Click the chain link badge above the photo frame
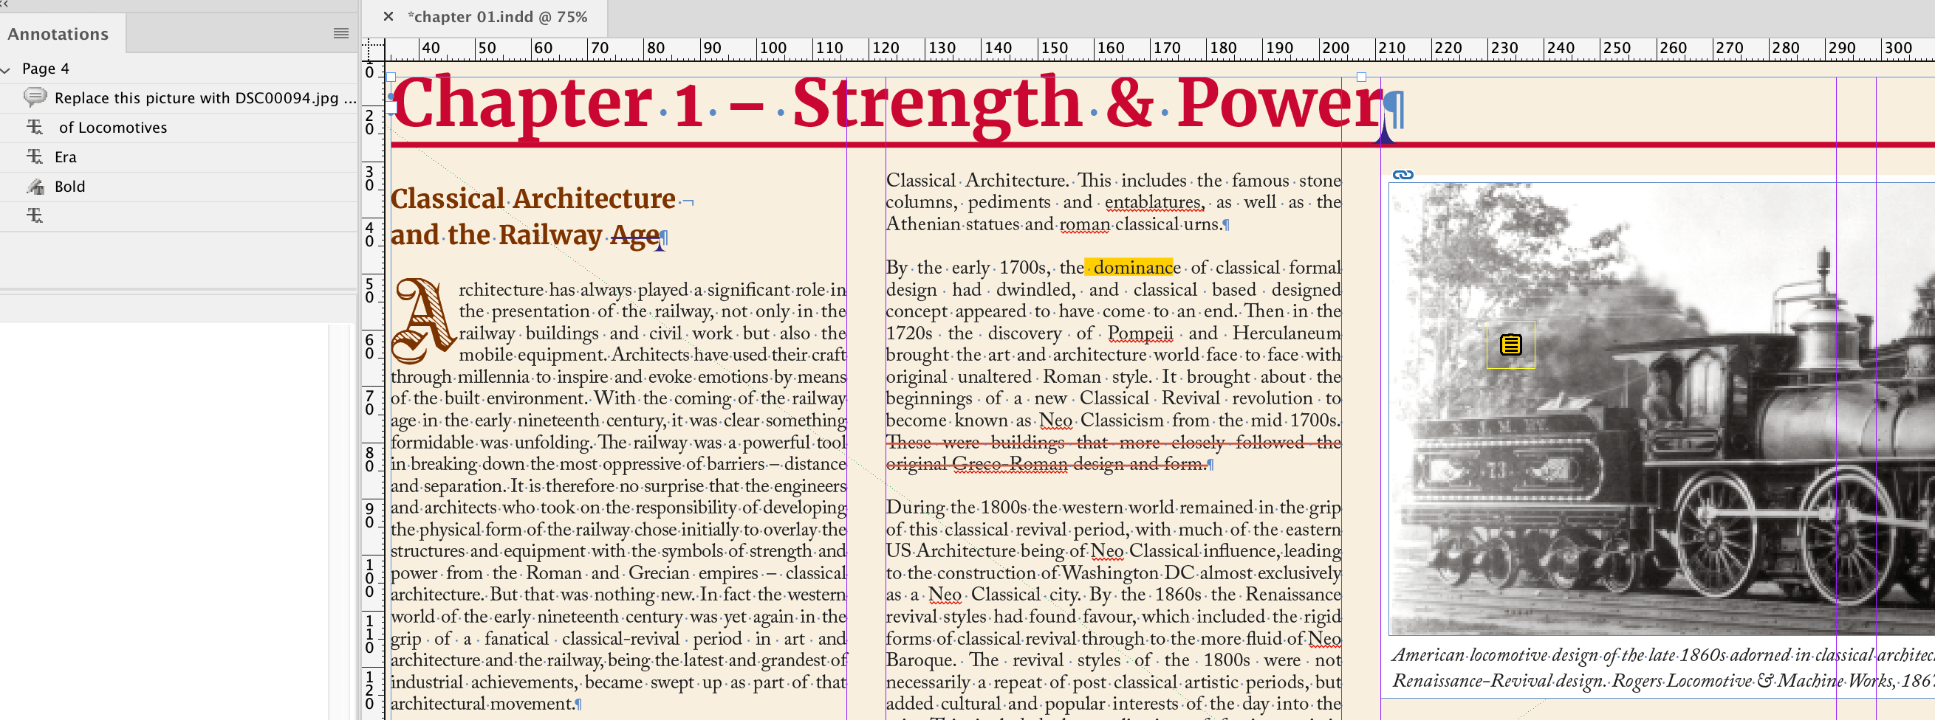 tap(1403, 175)
